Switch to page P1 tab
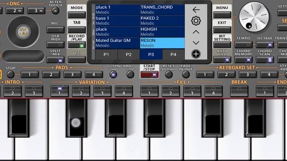This screenshot has height=161, width=287. [x=106, y=55]
